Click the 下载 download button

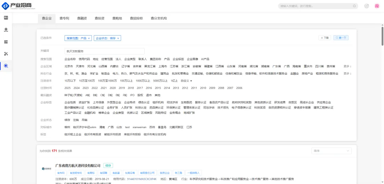325,38
